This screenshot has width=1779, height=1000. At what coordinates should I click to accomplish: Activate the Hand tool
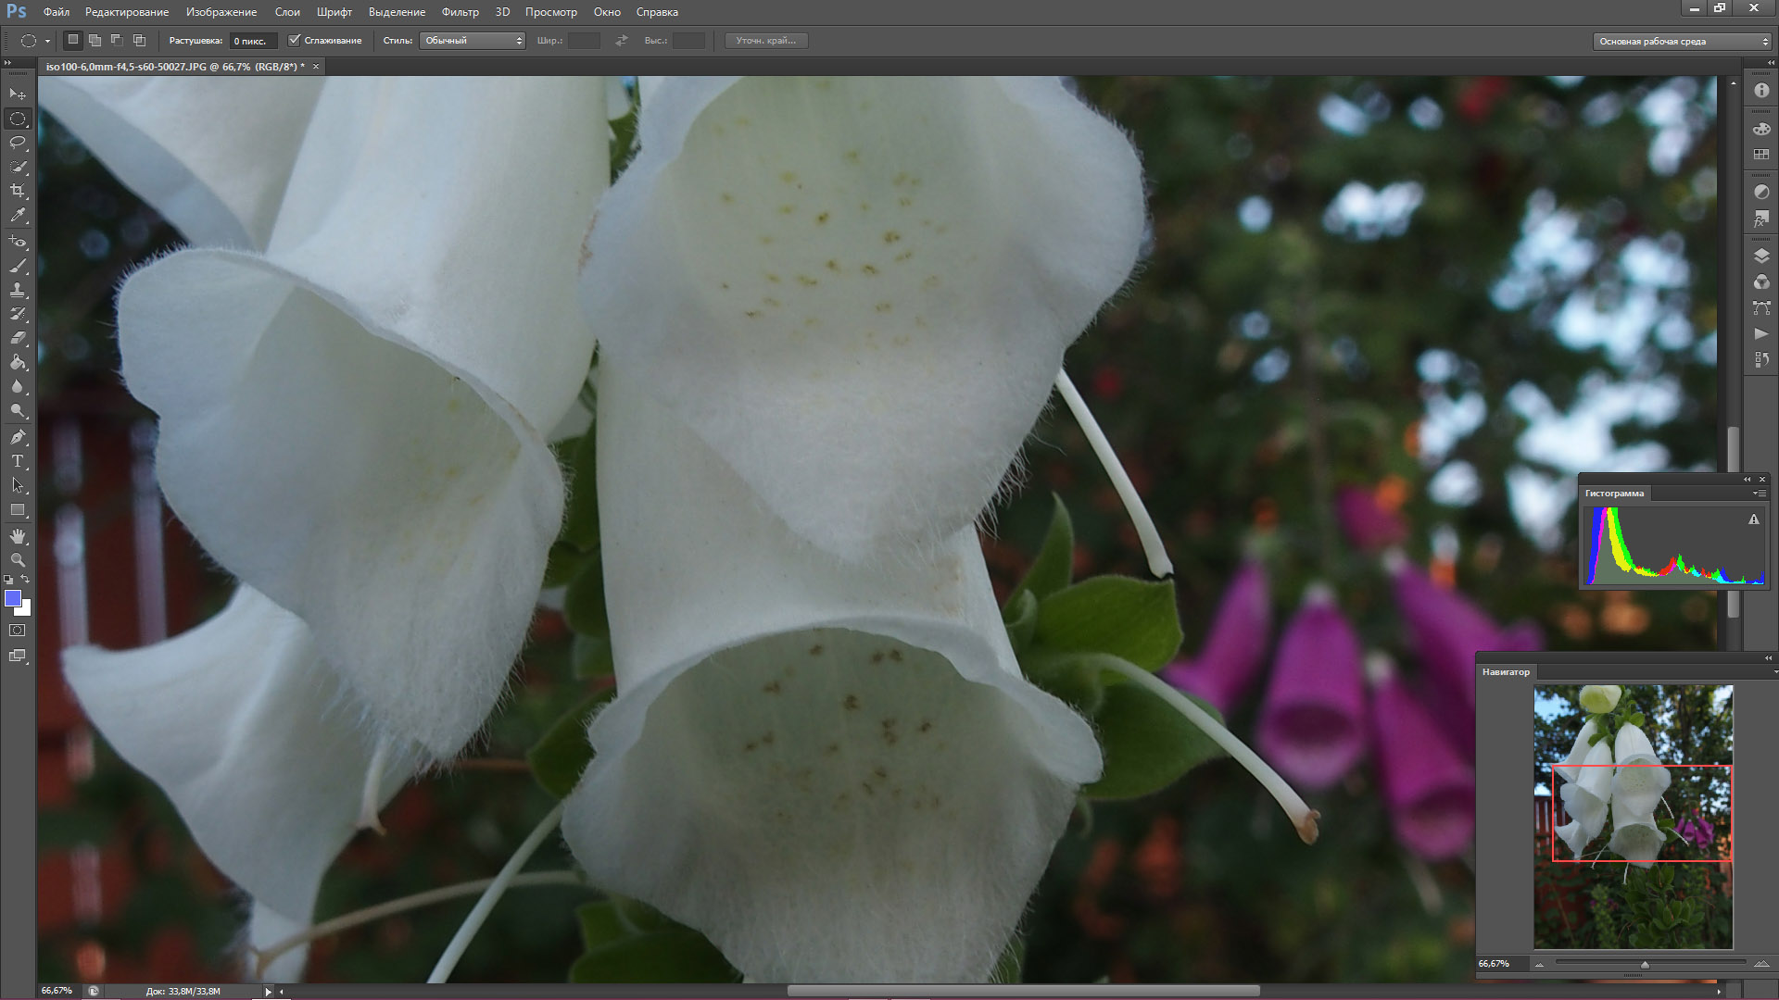coord(18,536)
